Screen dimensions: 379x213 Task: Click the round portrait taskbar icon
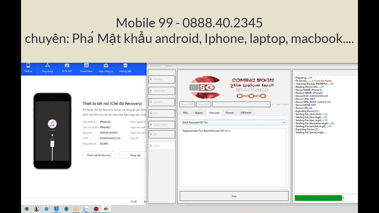(36, 209)
